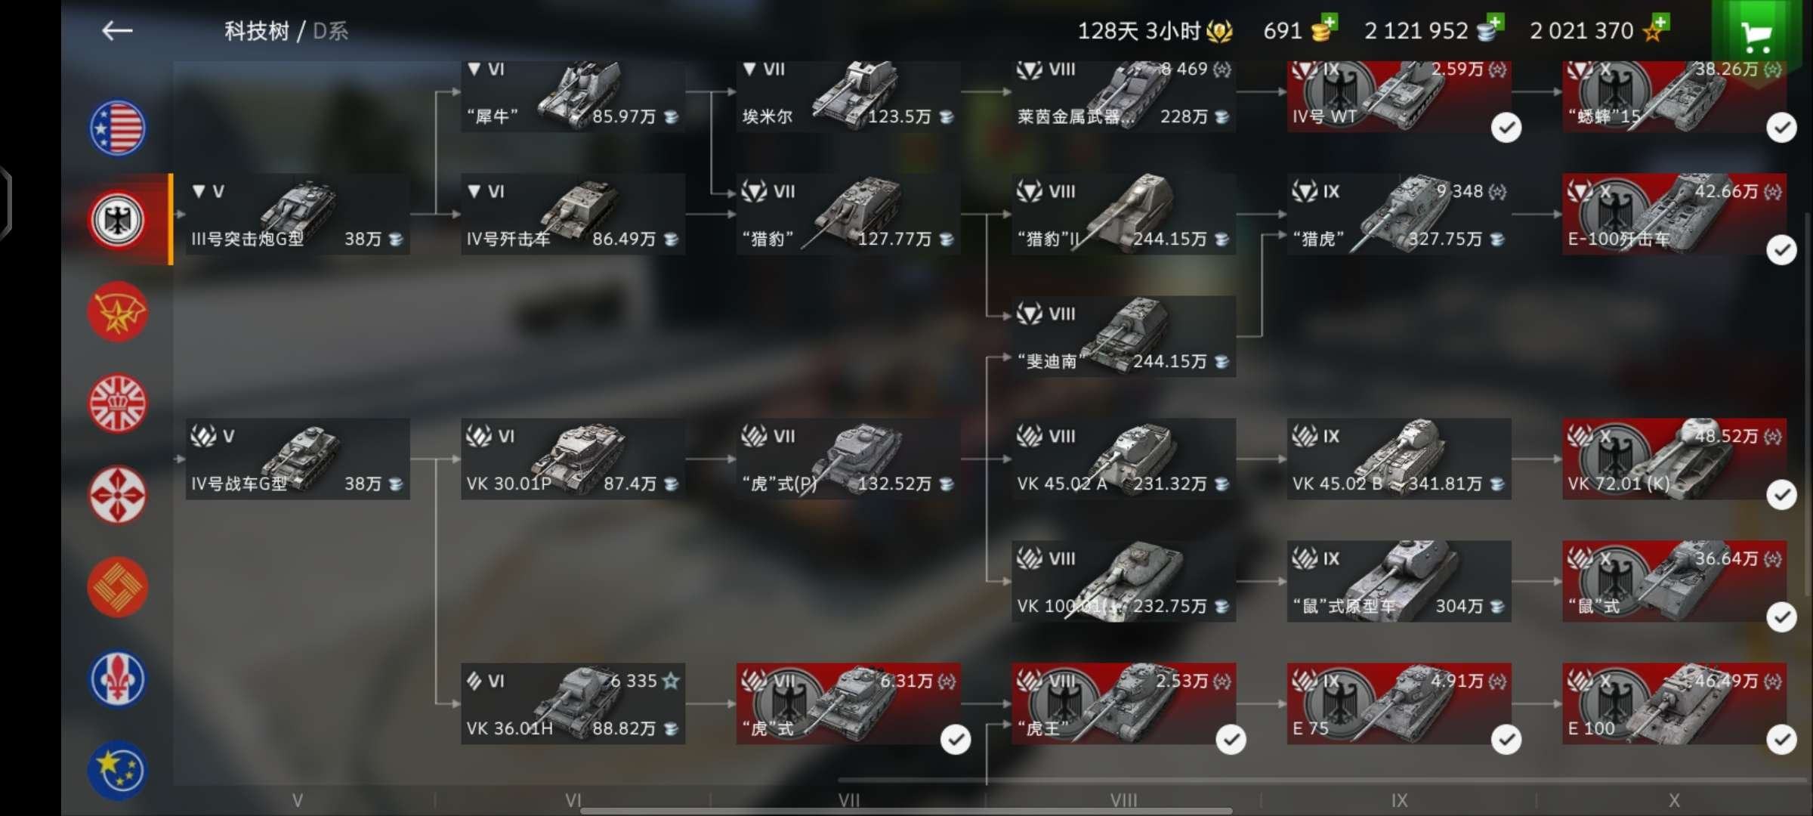This screenshot has width=1813, height=816.
Task: Click the checkmark on VK 72.01 (K)
Action: pyautogui.click(x=1781, y=495)
